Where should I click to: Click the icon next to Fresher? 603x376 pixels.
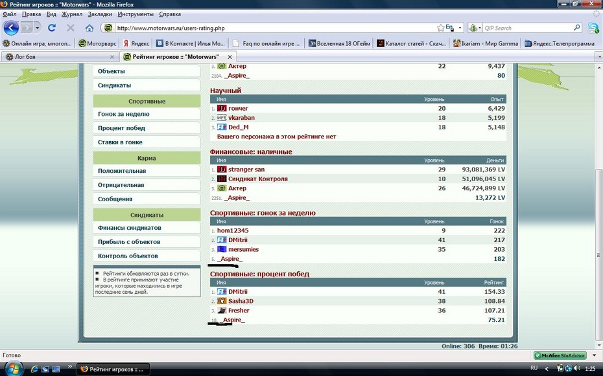[222, 311]
